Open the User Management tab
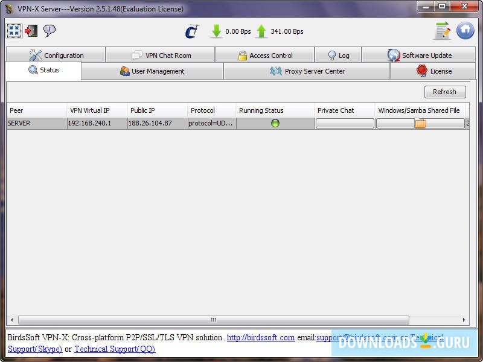This screenshot has width=483, height=362. pyautogui.click(x=152, y=71)
